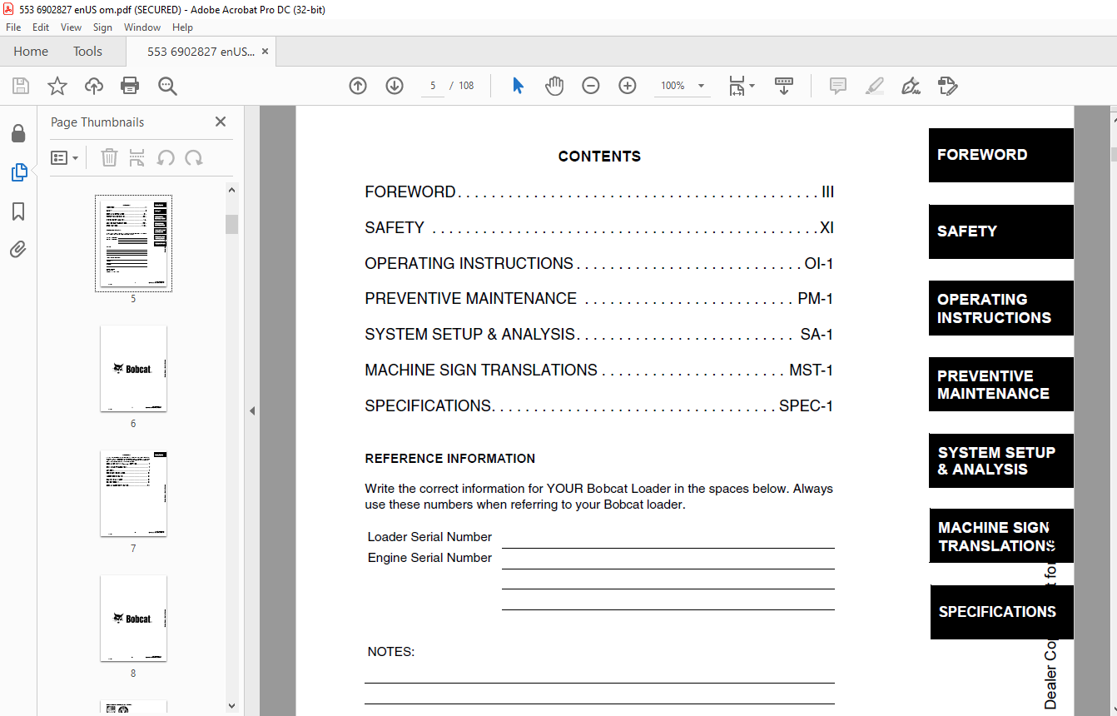This screenshot has height=716, width=1117.
Task: Go to the next page arrow
Action: pos(395,86)
